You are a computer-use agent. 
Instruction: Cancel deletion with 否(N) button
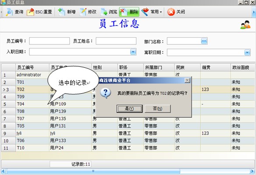(x=157, y=109)
